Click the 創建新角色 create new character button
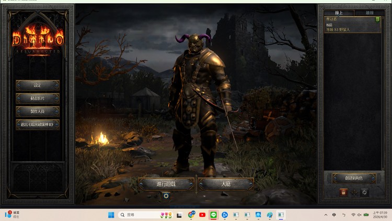Screen dimensions: 392x221 (x=354, y=178)
